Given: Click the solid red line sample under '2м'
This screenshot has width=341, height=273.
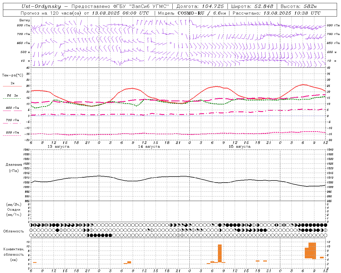Looking at the screenshot, I should [x=12, y=86].
